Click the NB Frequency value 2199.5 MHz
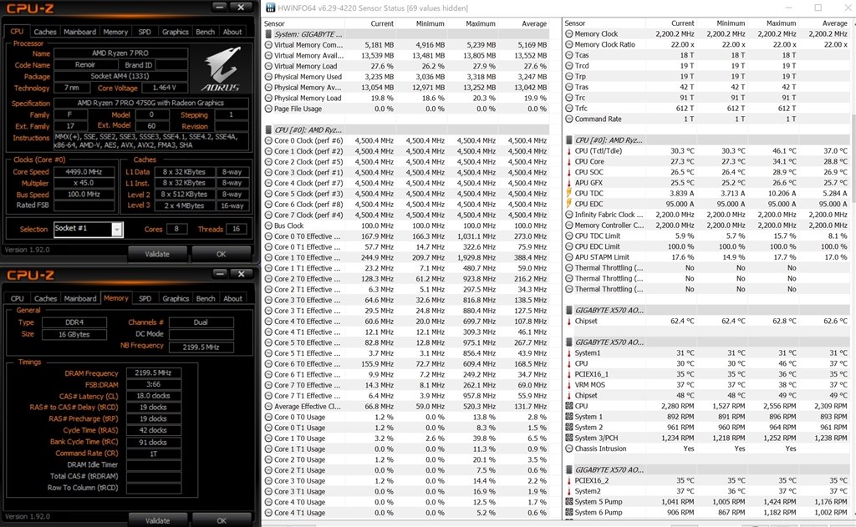The width and height of the screenshot is (856, 527). (201, 347)
